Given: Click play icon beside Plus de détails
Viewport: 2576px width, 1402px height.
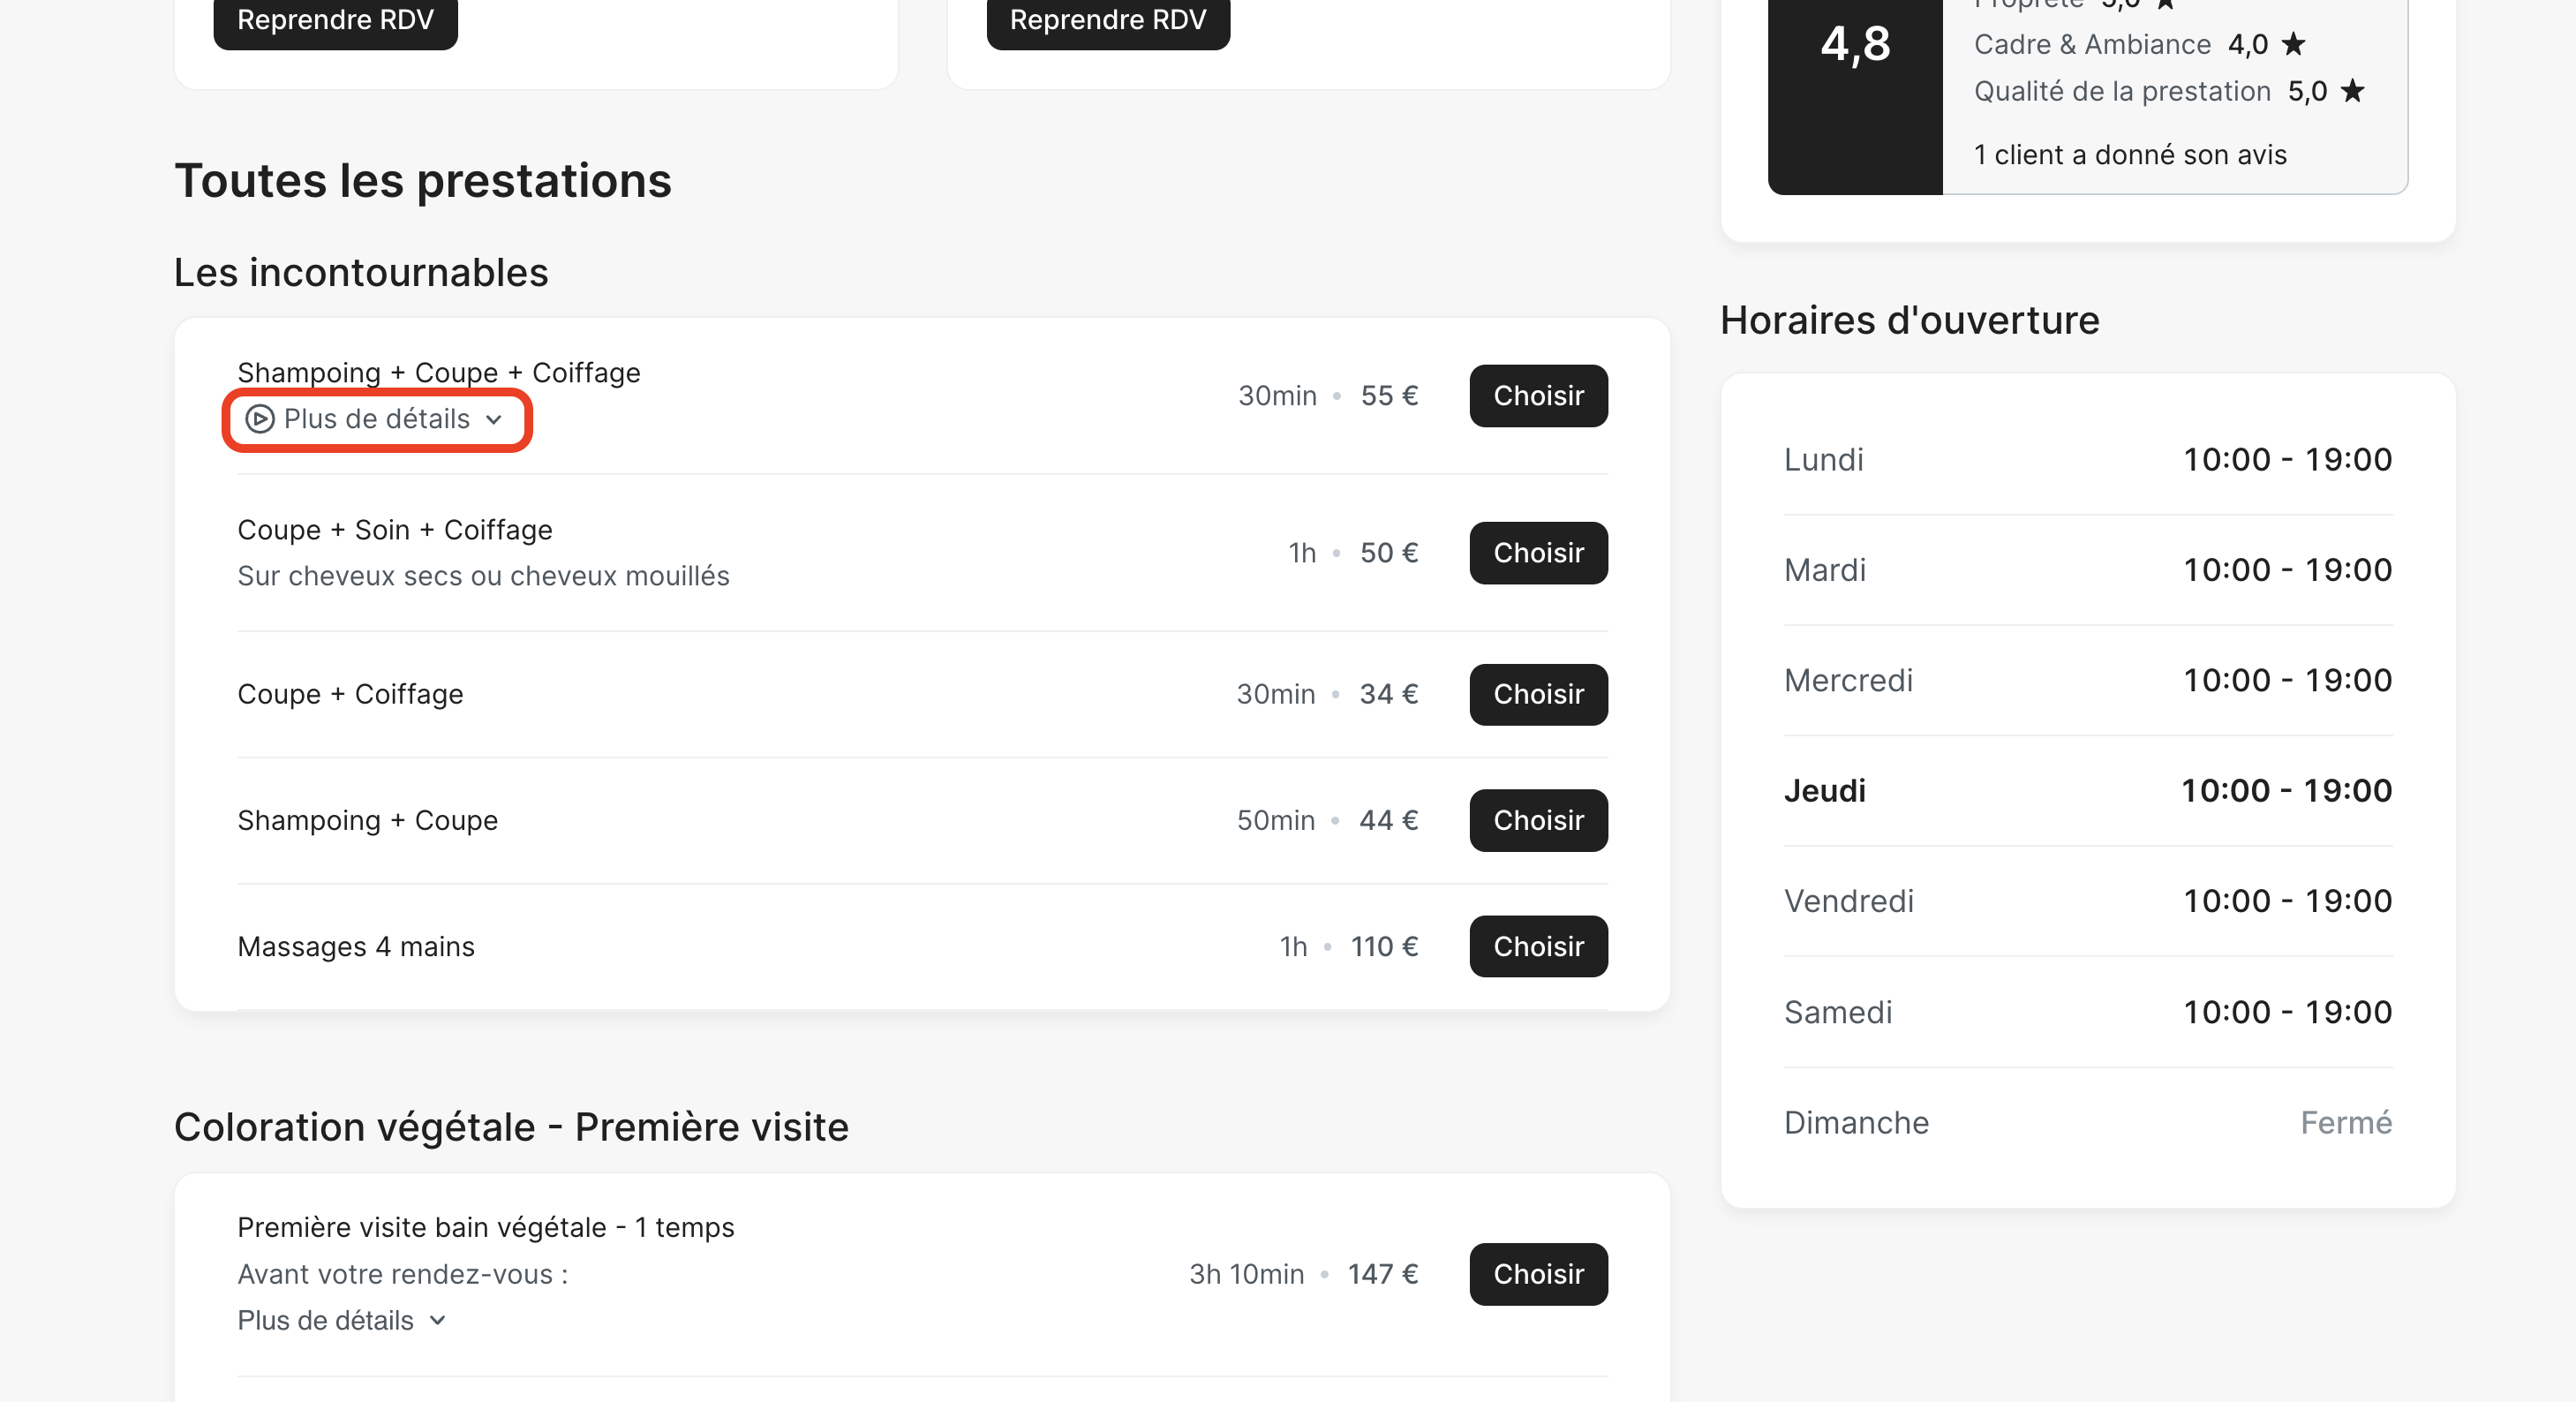Looking at the screenshot, I should [x=260, y=419].
